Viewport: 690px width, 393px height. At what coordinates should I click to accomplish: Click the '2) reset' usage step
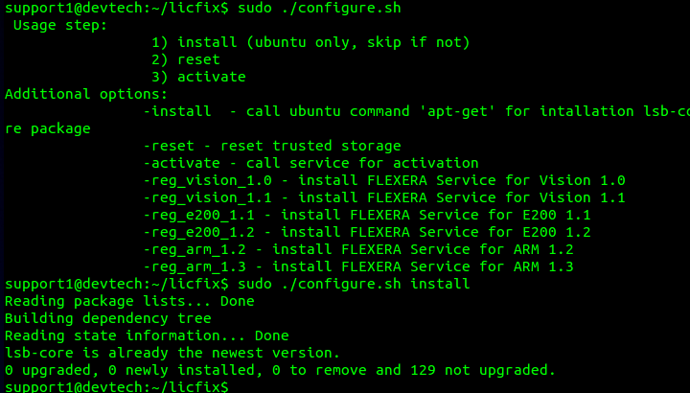tap(185, 59)
